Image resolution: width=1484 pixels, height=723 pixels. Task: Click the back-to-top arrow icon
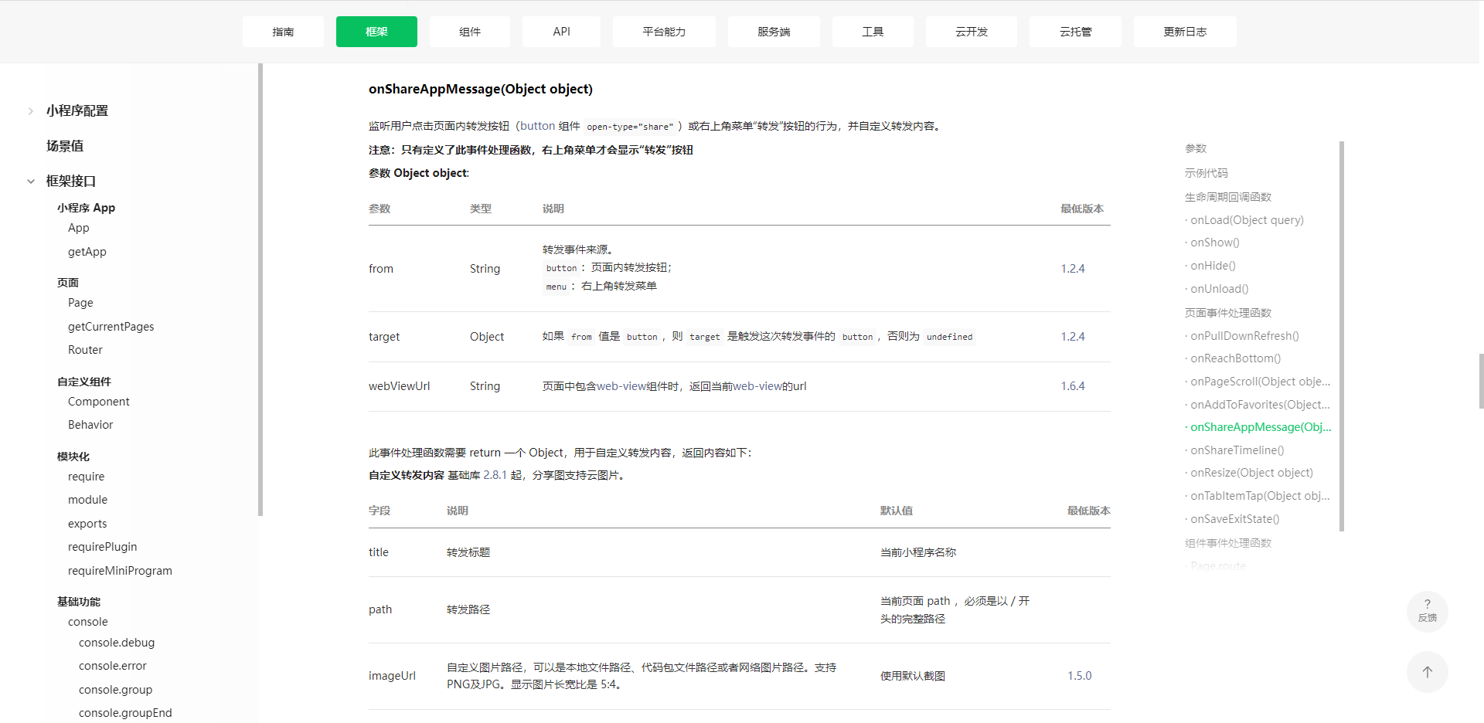coord(1427,672)
